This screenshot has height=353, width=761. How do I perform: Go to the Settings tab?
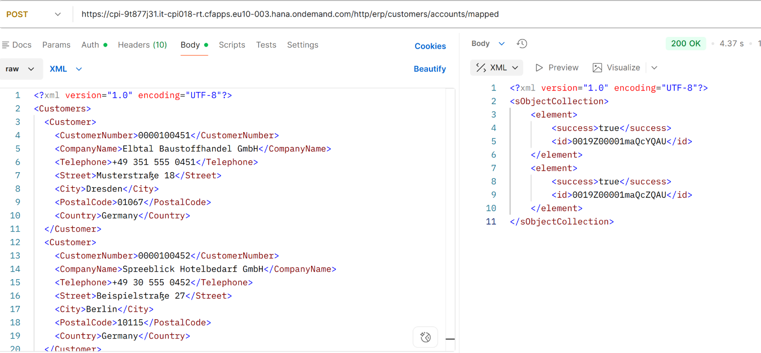click(x=303, y=45)
